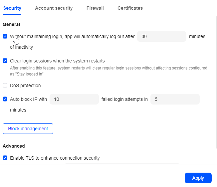217x187 pixels.
Task: Enable DoS protection checkbox
Action: click(5, 85)
